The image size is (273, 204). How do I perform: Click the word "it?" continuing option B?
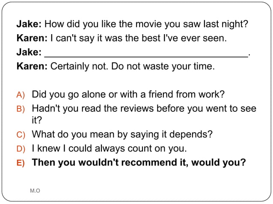(37, 120)
